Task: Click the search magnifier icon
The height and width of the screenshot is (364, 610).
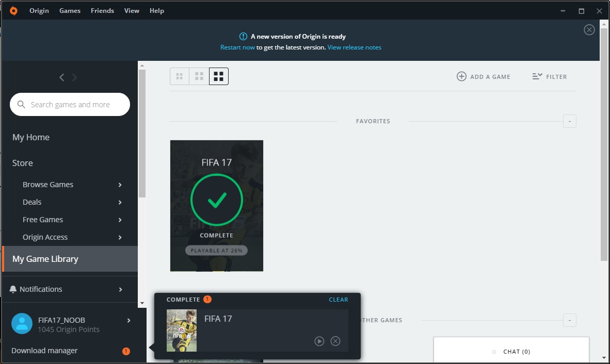Action: pyautogui.click(x=21, y=104)
